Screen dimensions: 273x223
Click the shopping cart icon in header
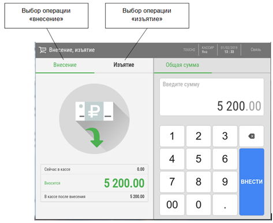[43, 50]
